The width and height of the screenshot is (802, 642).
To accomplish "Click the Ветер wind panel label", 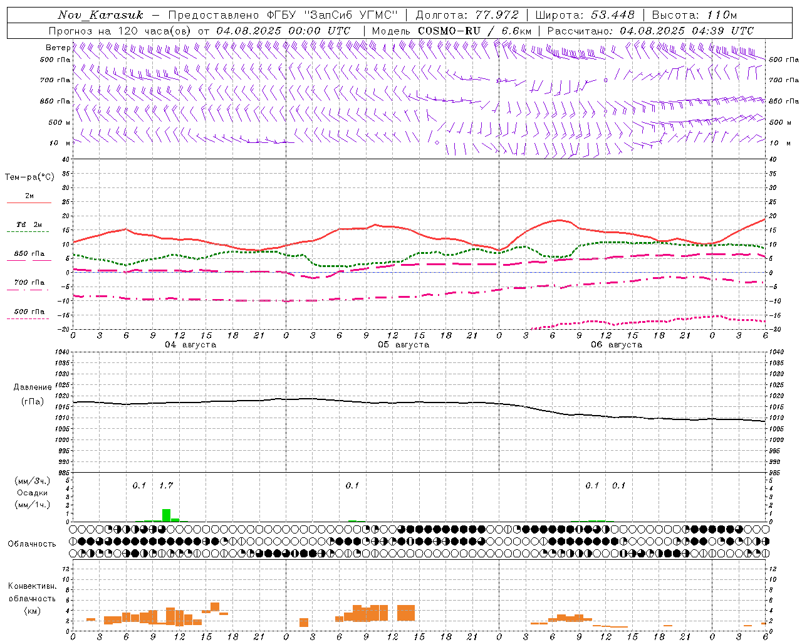I will click(x=58, y=48).
